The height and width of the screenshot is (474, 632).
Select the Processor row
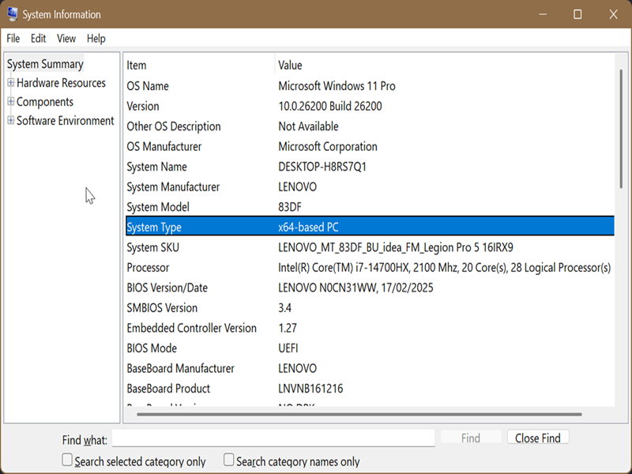(x=370, y=267)
